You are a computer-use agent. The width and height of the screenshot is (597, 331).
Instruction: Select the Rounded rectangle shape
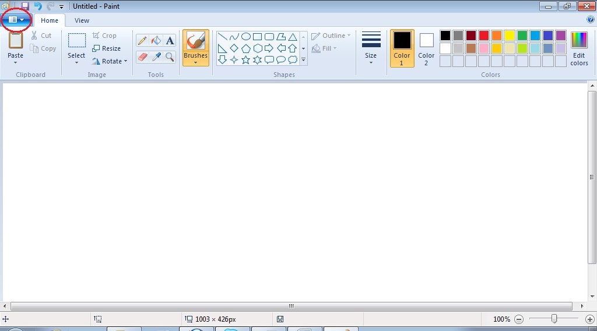[x=269, y=37]
